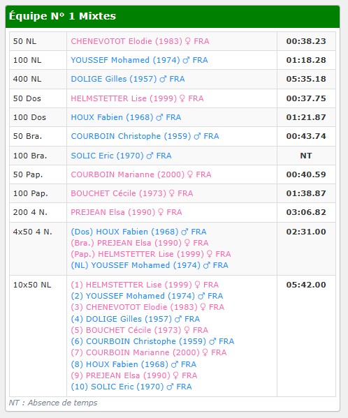Click the male symbol next to COURBOIN Christophe 50 Bra.
348x418 pixels.
click(x=197, y=136)
